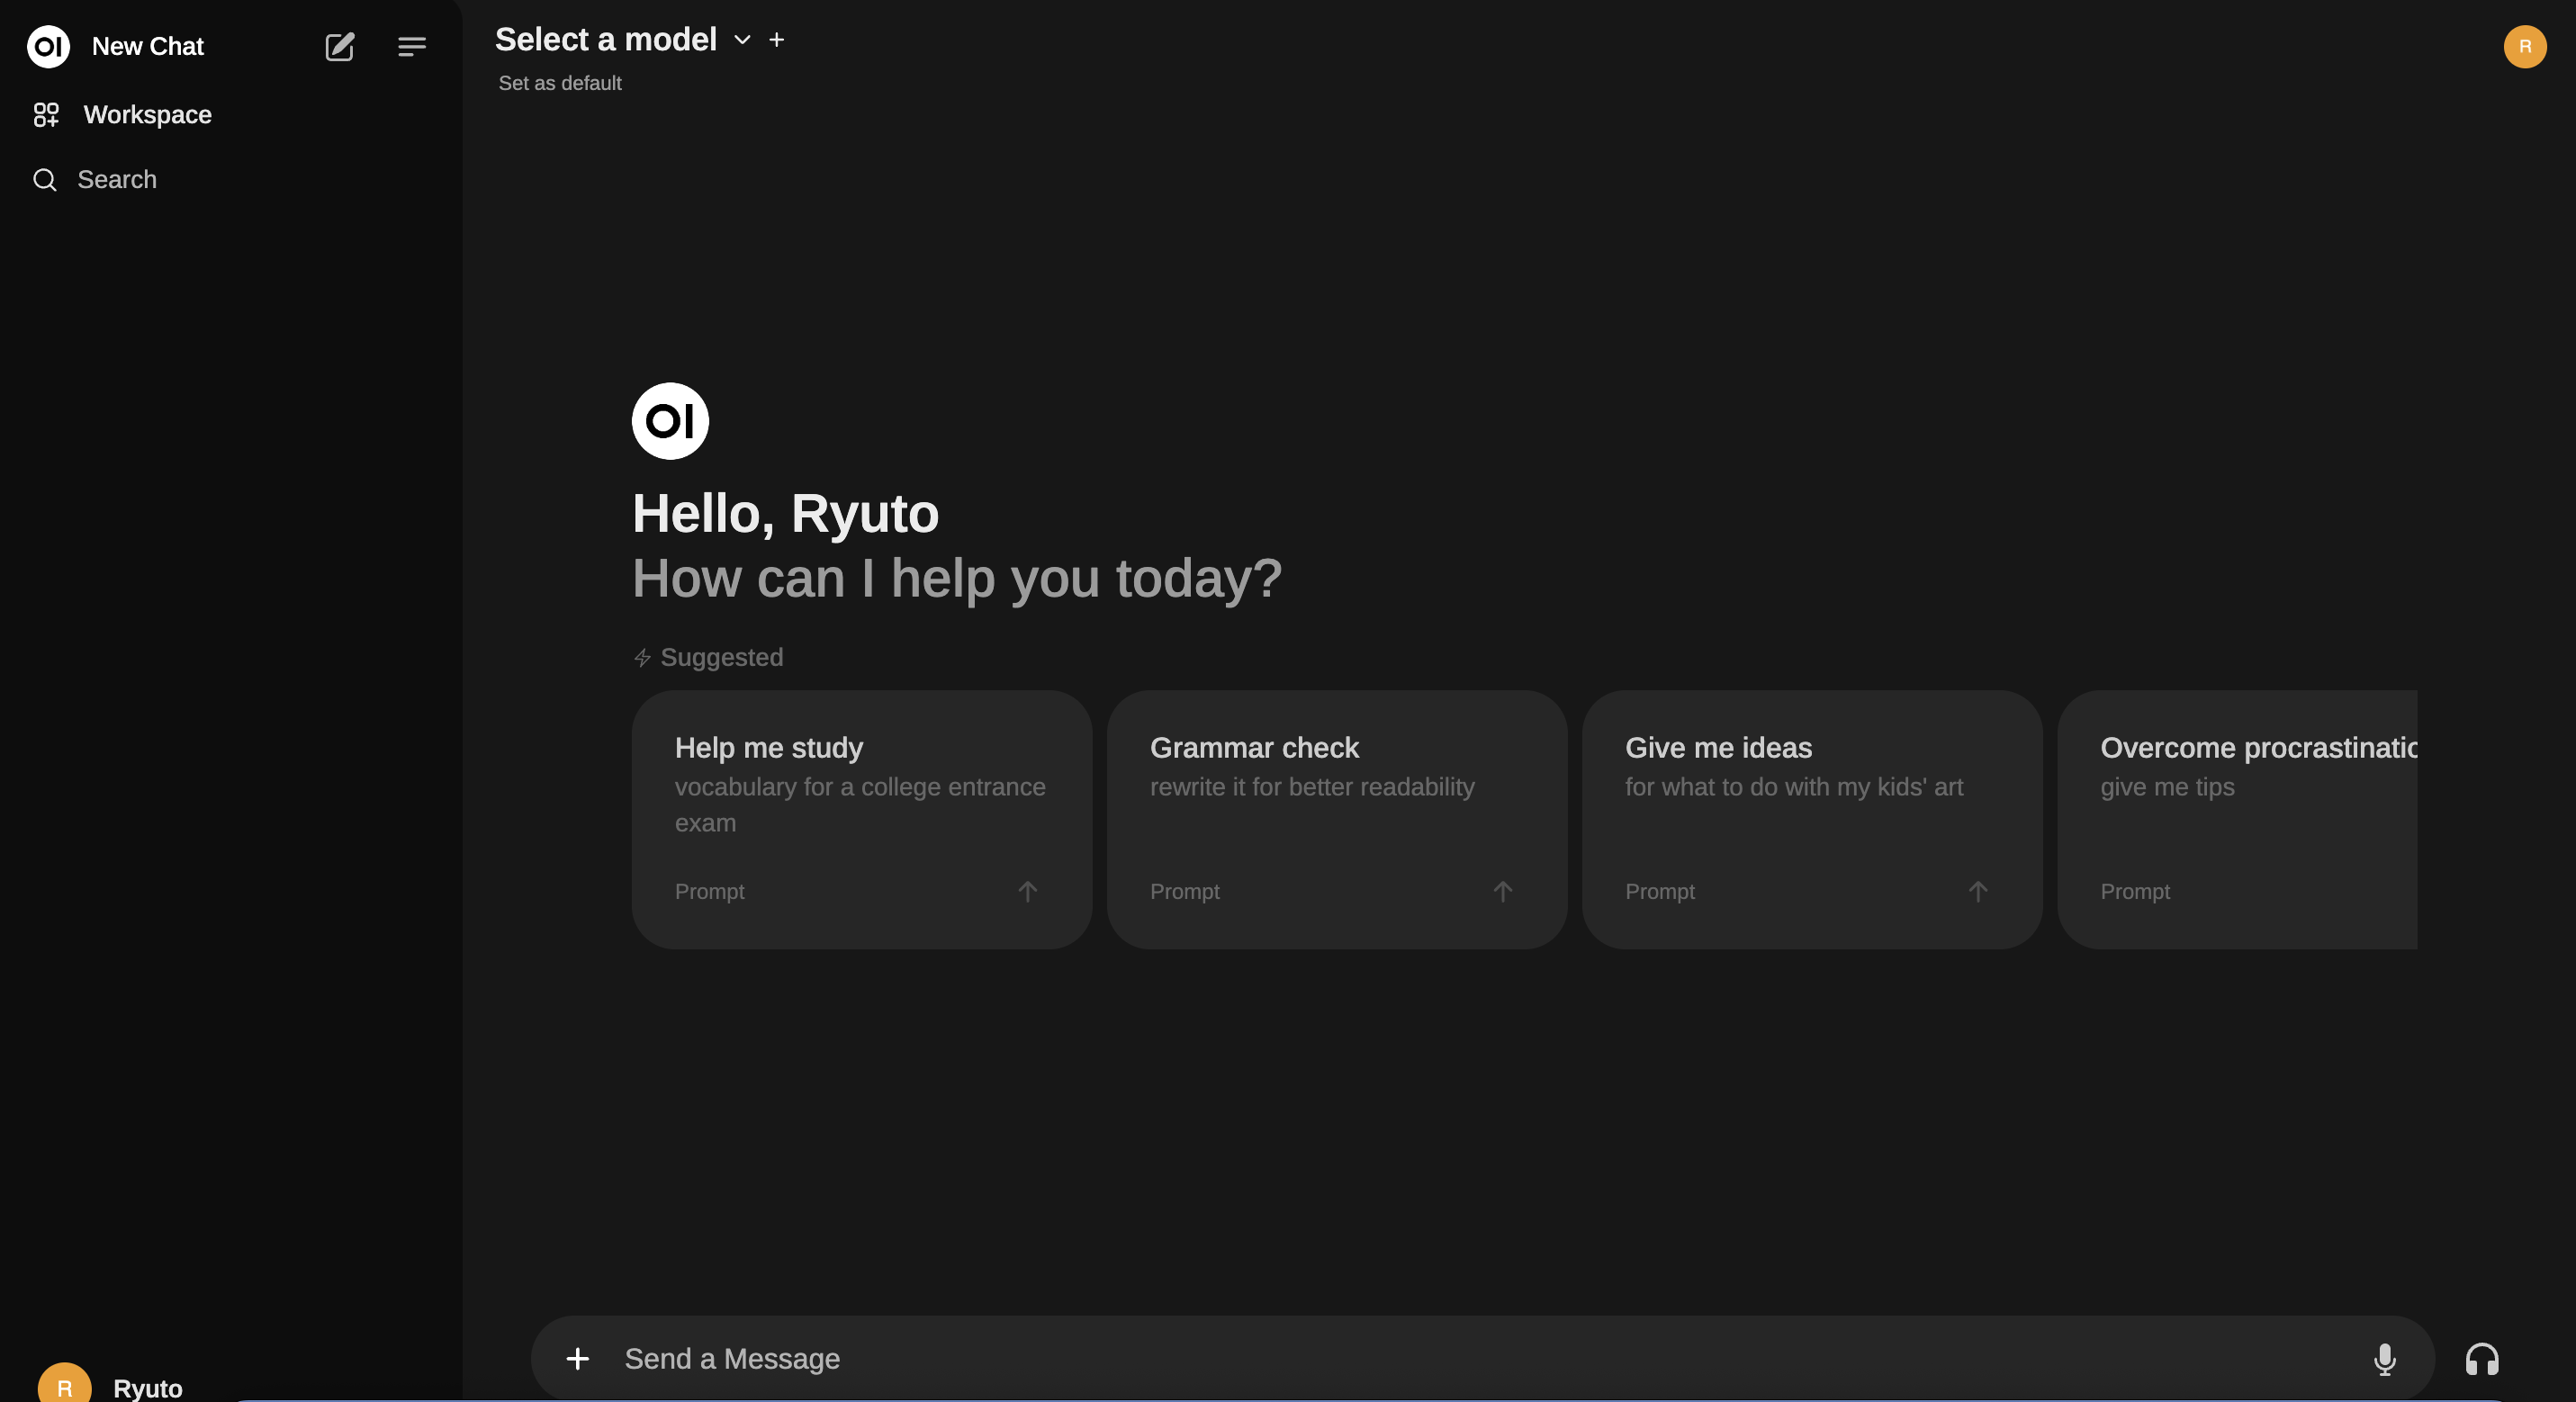
Task: Activate voice input with the microphone icon
Action: [x=2385, y=1358]
